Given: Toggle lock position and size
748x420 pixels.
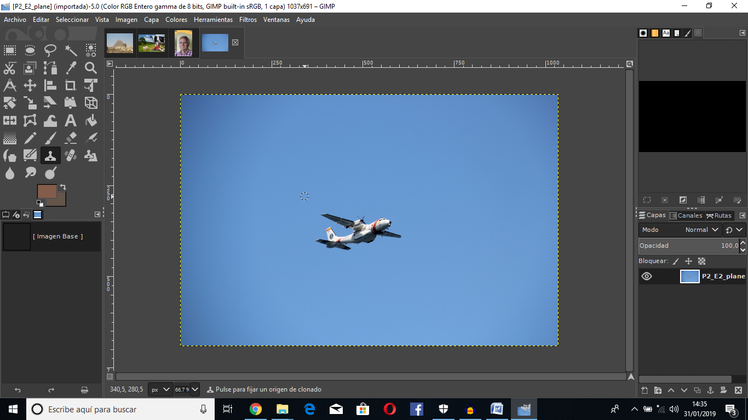Looking at the screenshot, I should click(689, 261).
